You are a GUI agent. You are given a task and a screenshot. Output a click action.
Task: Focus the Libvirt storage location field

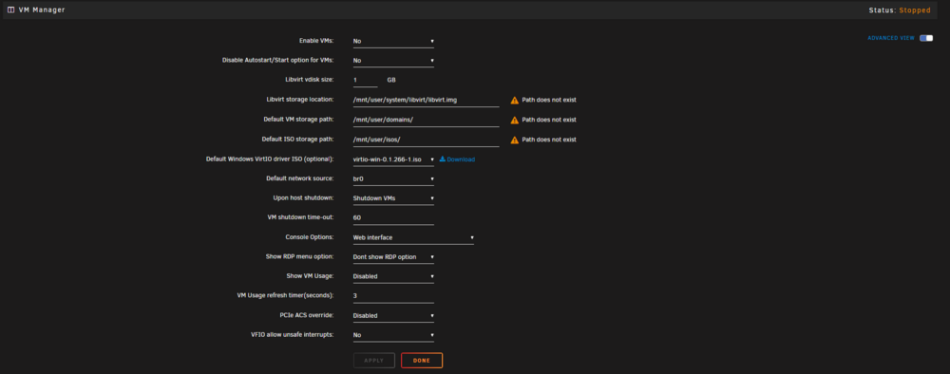426,100
